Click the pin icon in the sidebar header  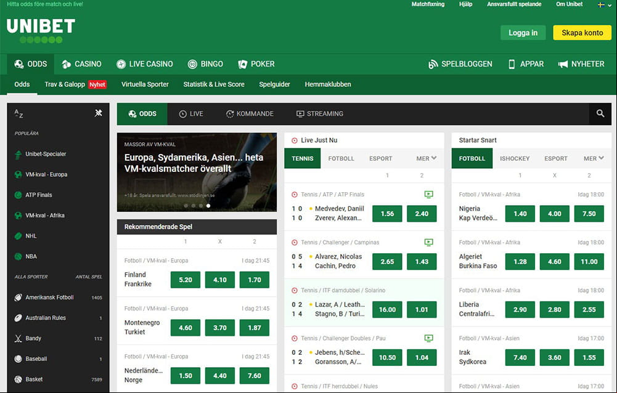pos(99,113)
